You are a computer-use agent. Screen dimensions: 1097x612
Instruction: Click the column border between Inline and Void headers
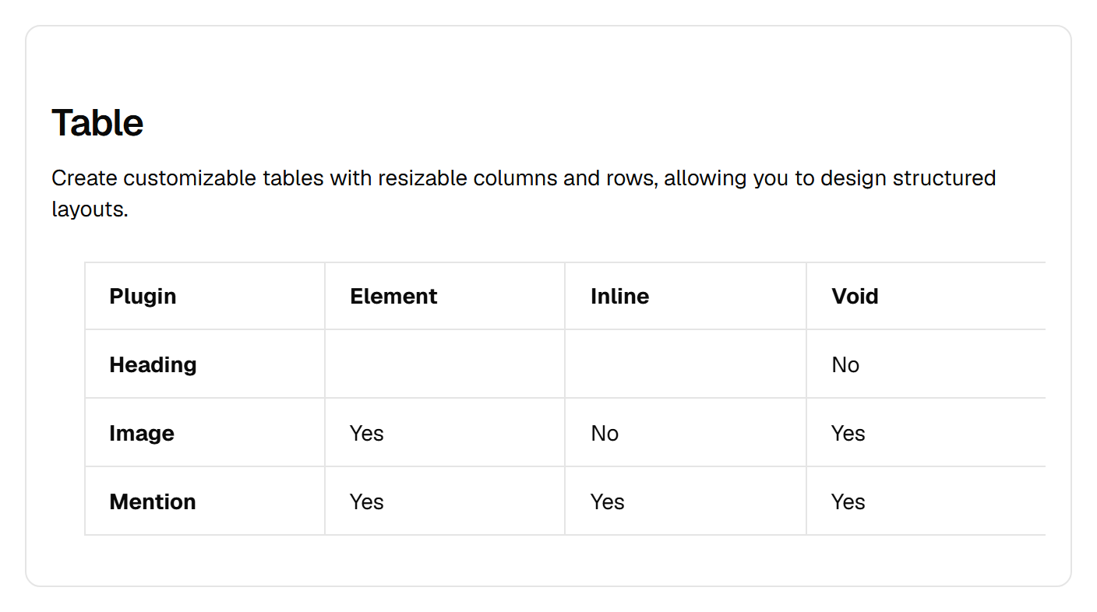point(806,296)
